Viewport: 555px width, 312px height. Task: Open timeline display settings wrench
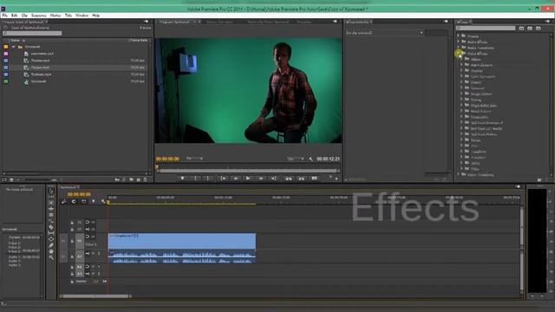[103, 201]
